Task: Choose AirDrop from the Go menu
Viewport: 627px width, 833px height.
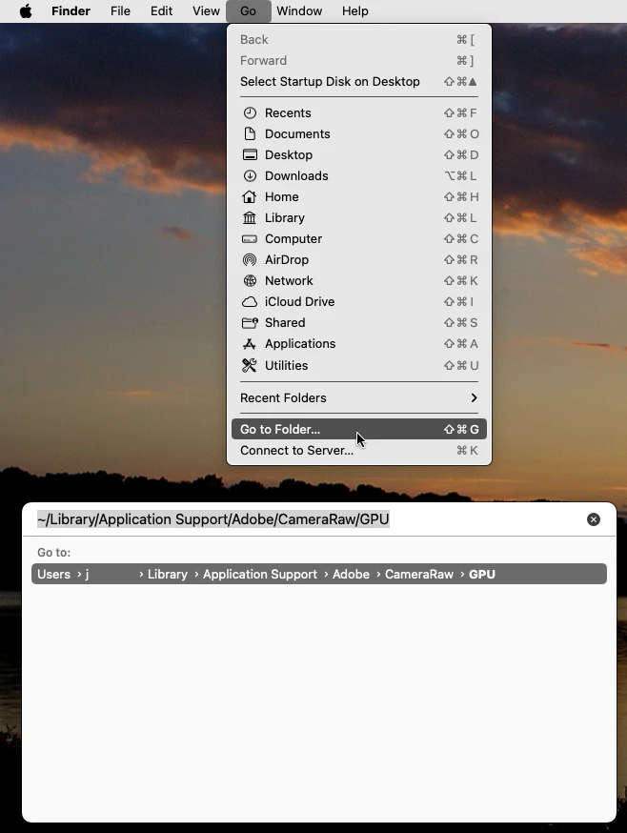Action: [x=359, y=260]
